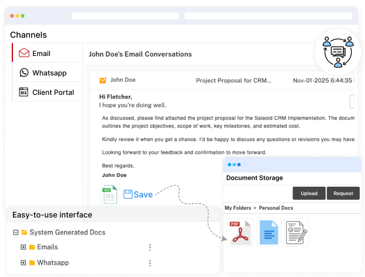Click the green window dot in browser

[22, 16]
